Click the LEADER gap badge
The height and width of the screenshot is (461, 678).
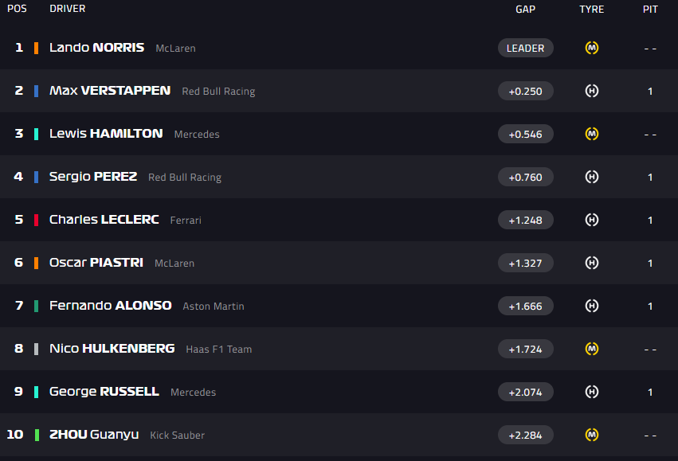pyautogui.click(x=525, y=48)
